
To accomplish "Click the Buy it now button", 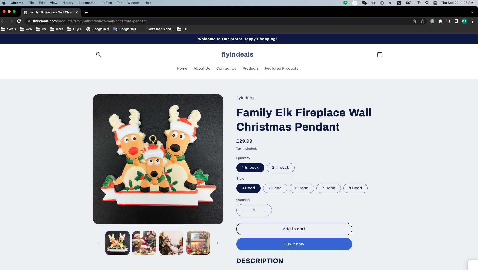I will click(294, 244).
